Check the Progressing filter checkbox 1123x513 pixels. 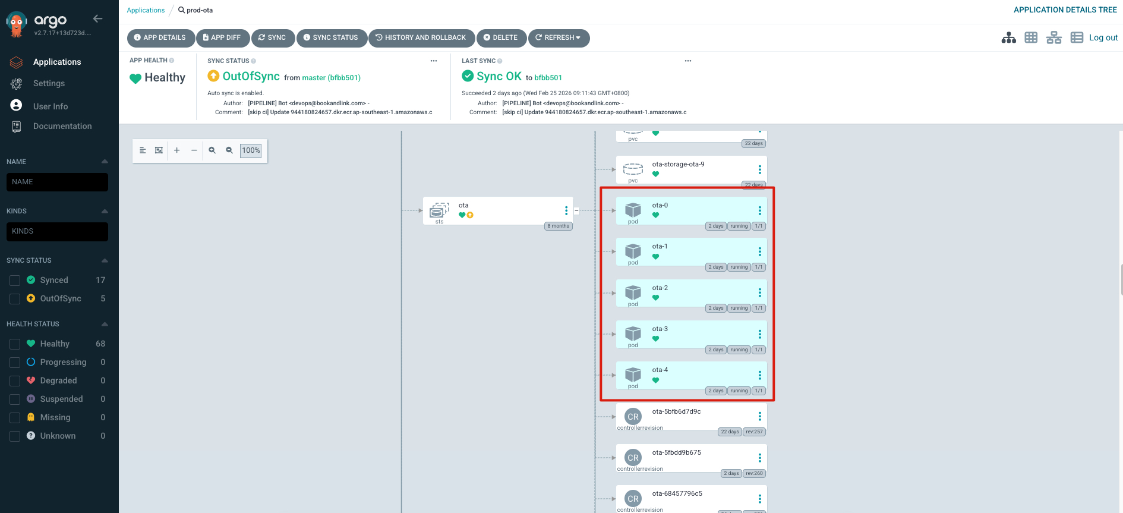click(x=15, y=363)
